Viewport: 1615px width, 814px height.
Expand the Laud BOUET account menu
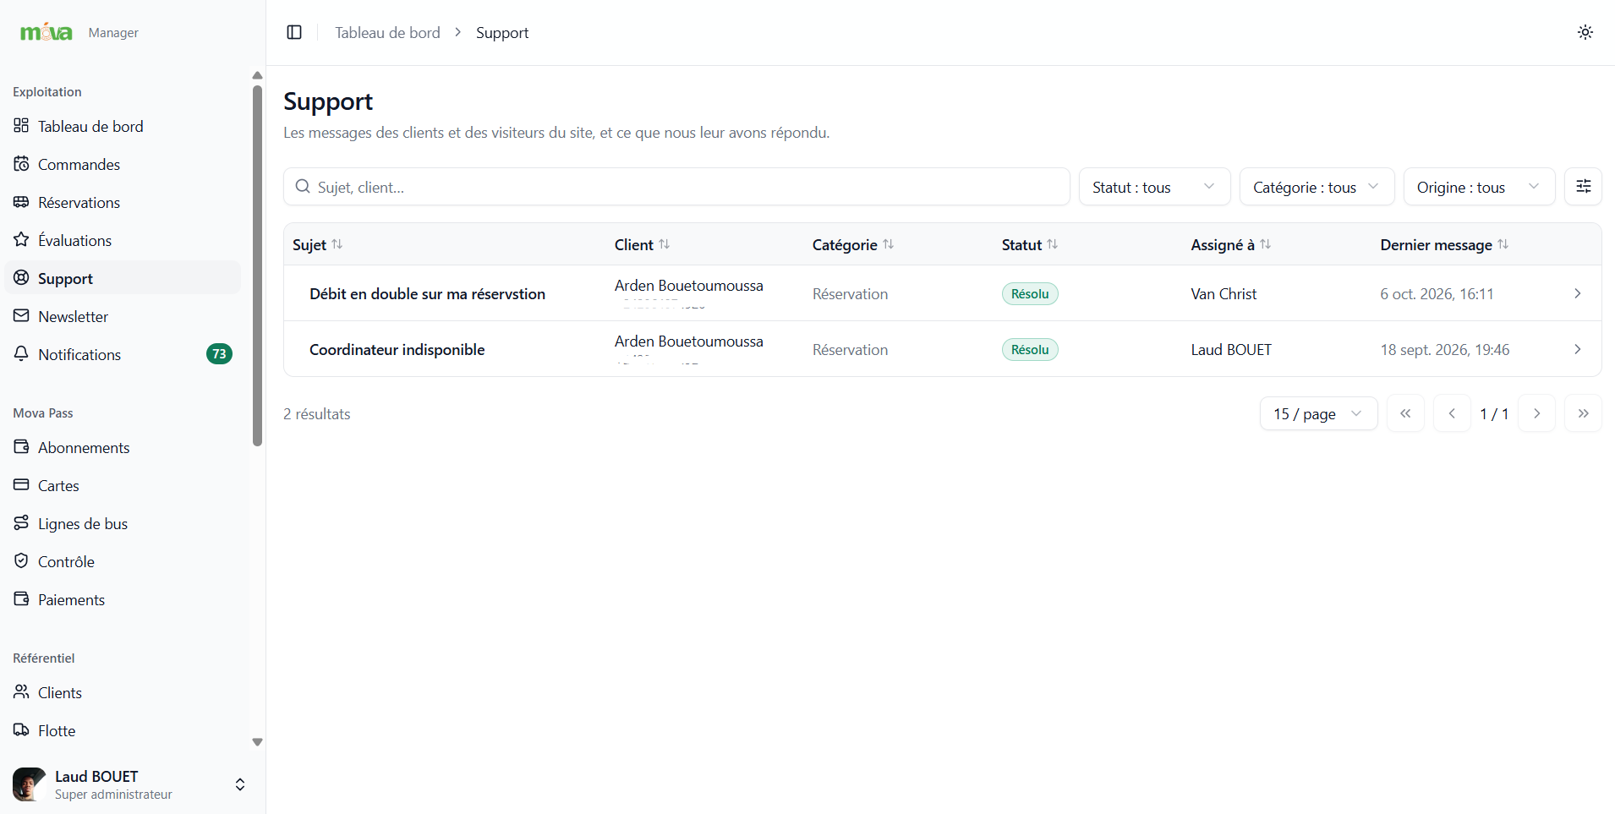[129, 784]
